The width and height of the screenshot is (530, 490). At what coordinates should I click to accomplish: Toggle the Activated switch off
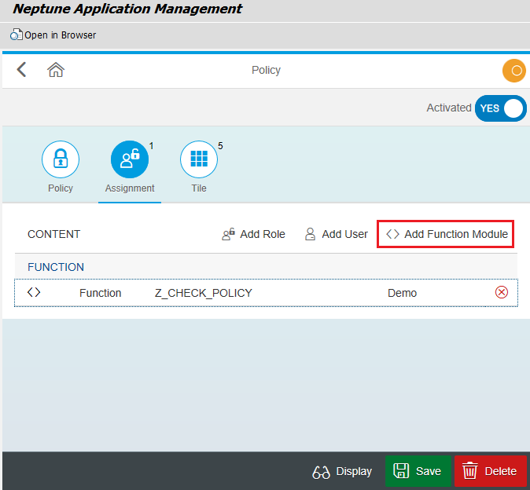coord(501,108)
